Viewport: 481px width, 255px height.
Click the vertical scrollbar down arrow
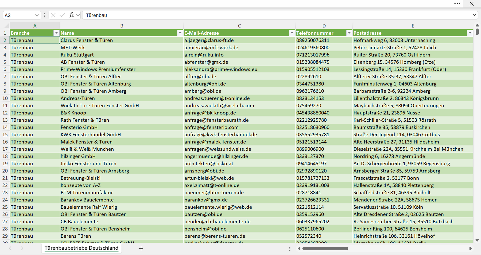477,240
